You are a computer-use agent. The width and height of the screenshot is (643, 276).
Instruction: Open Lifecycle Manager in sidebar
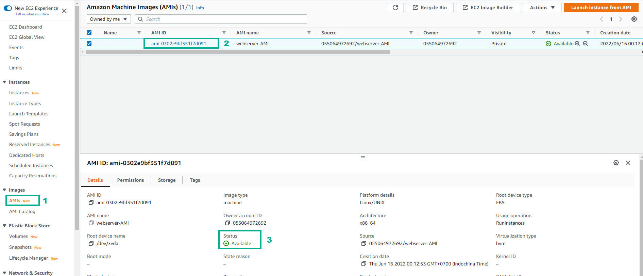(x=29, y=258)
